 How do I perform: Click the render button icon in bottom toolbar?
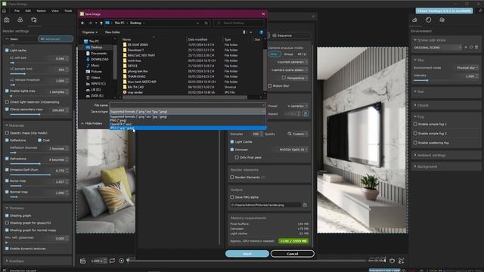(x=82, y=261)
